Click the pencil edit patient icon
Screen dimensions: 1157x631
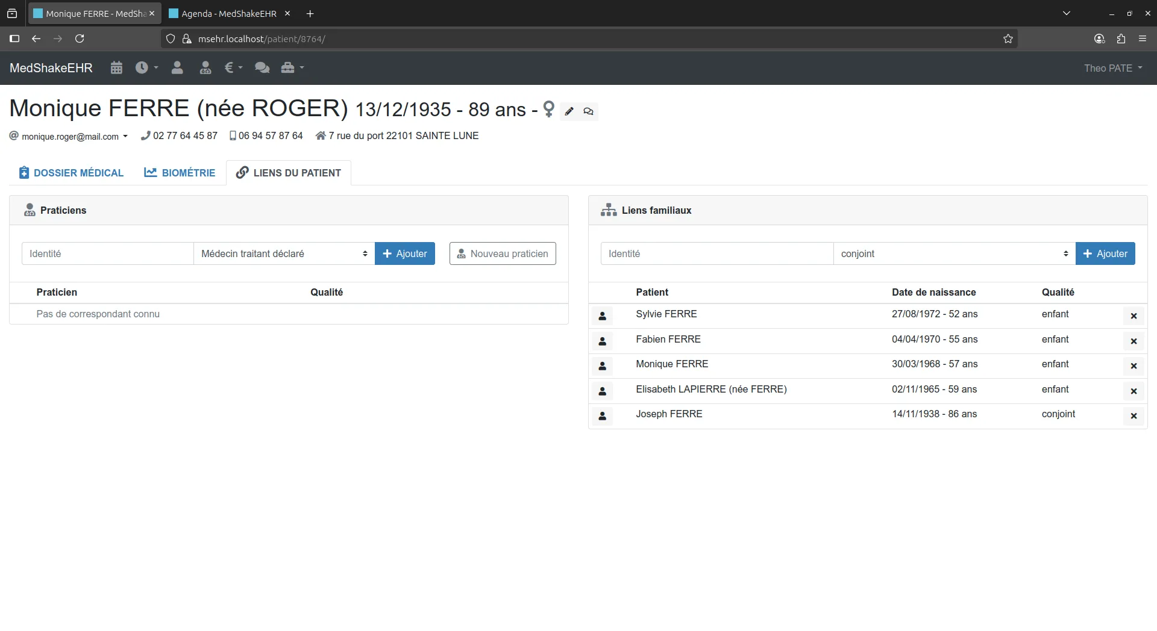coord(569,111)
